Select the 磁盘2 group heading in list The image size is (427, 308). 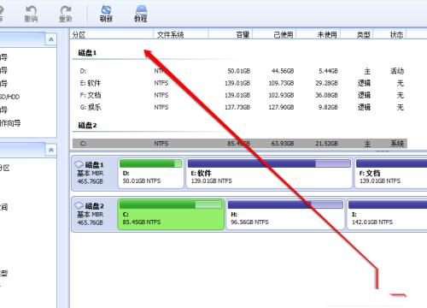[87, 125]
